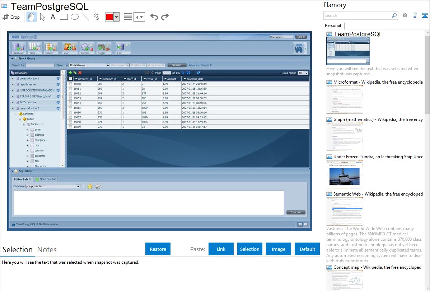The height and width of the screenshot is (291, 430).
Task: Activate the hand pan tool
Action: coord(32,17)
